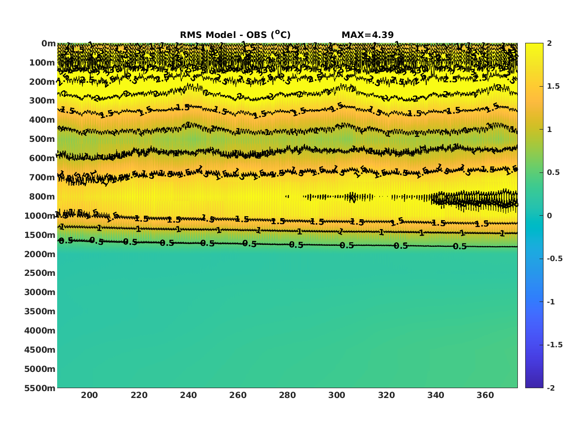Click the colorbar tick label '1.5'

point(553,86)
